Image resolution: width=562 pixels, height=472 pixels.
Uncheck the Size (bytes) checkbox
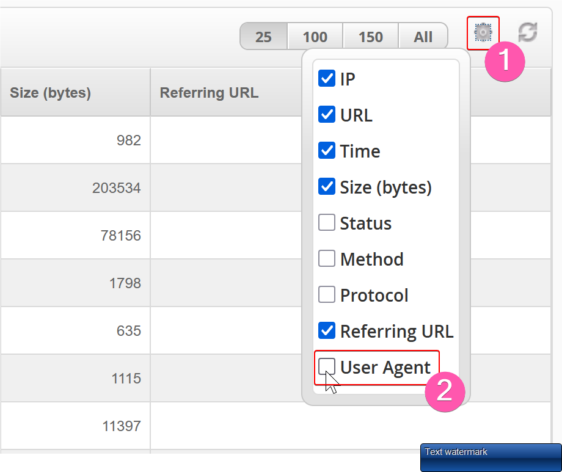pyautogui.click(x=327, y=187)
